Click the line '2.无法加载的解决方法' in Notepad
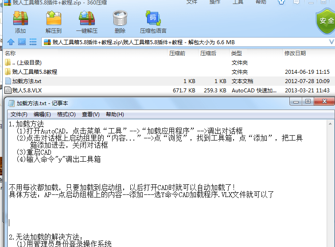 coord(46,237)
